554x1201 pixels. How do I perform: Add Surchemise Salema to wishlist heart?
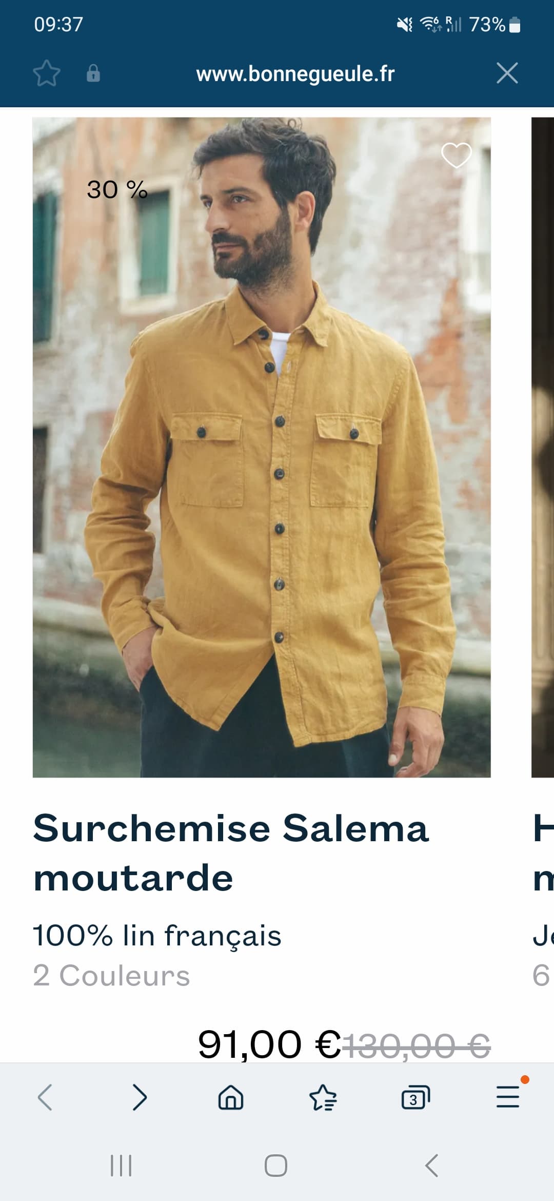click(x=456, y=155)
